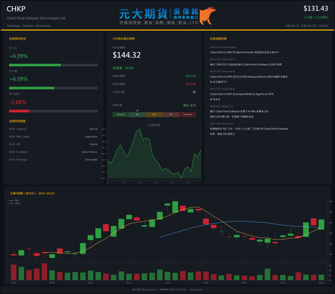Select the Buy rating segment
The height and width of the screenshot is (294, 335).
tap(137, 115)
